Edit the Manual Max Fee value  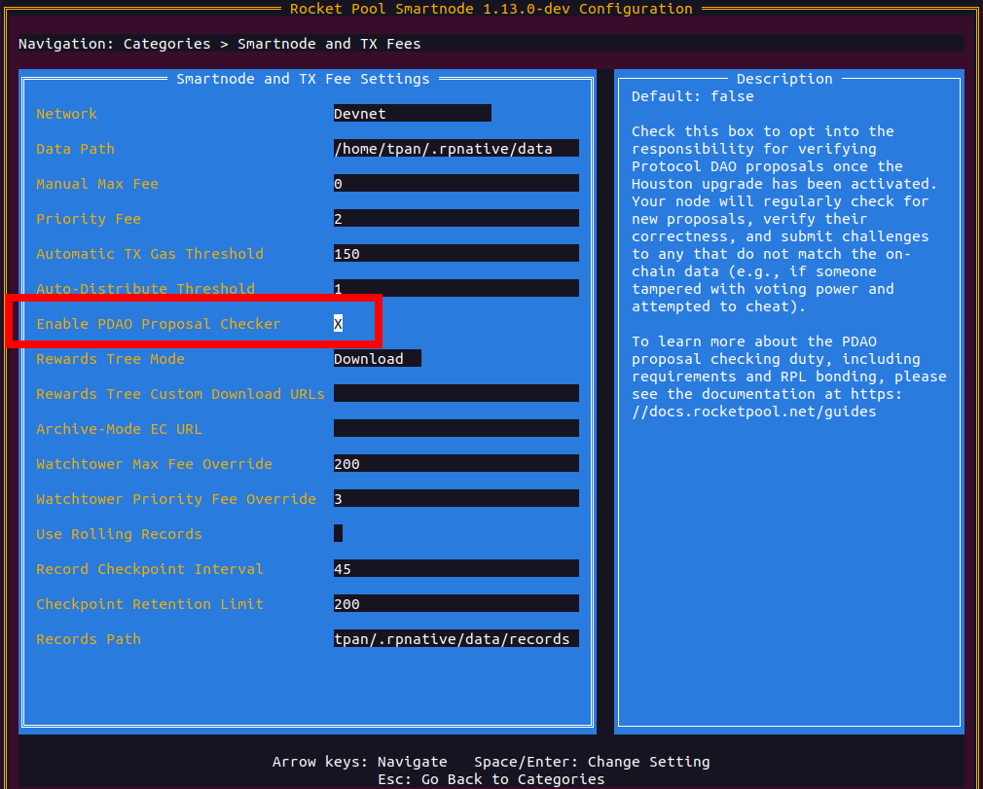[x=455, y=184]
